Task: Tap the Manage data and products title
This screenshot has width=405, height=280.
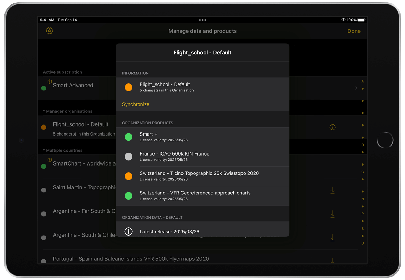Action: pyautogui.click(x=202, y=31)
